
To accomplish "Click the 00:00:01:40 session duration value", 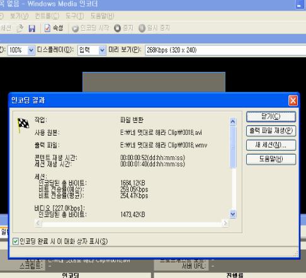I will [x=152, y=164].
